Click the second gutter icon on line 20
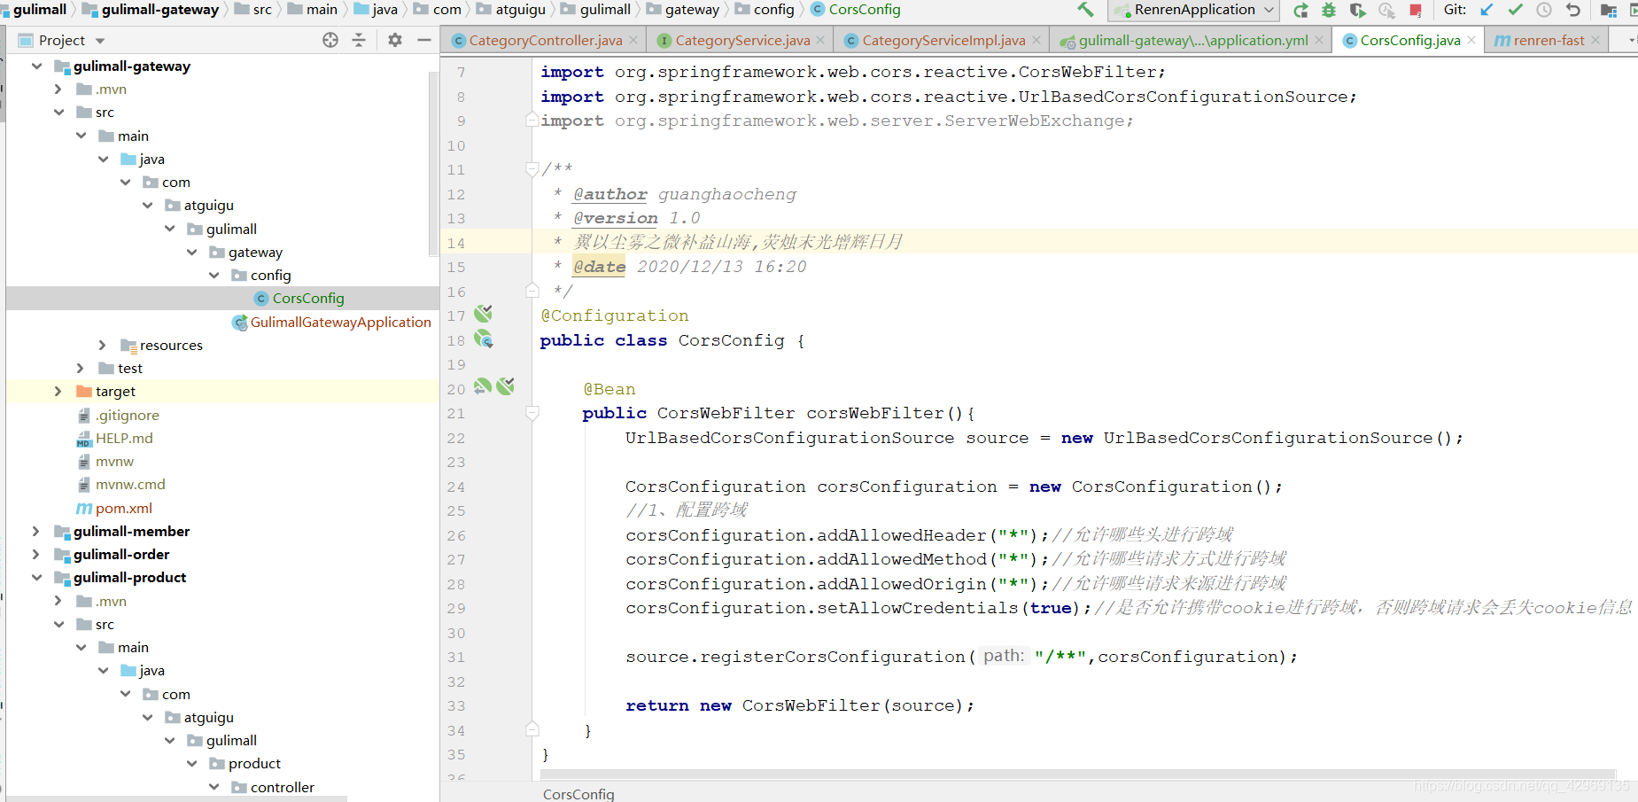 [x=506, y=386]
